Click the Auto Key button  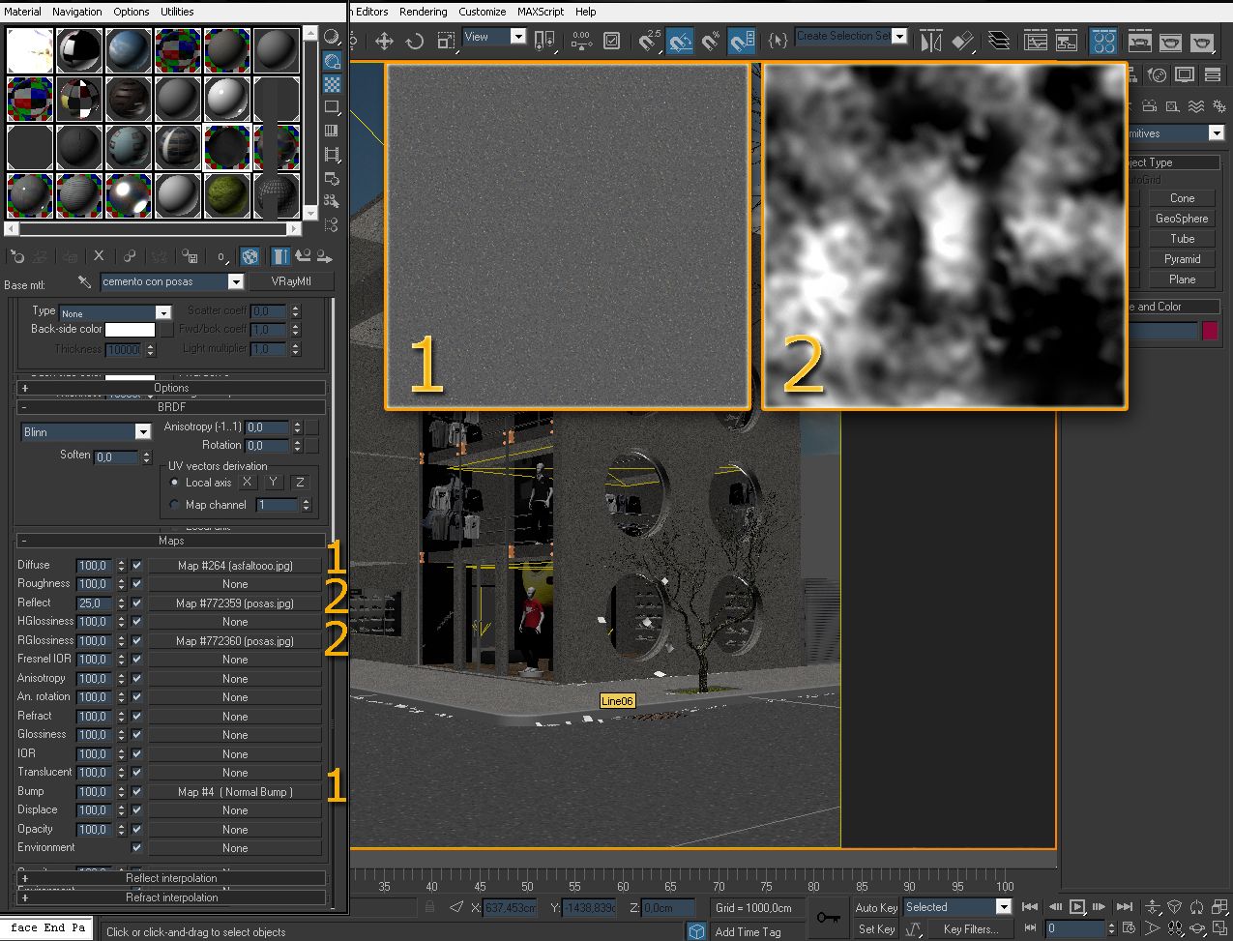point(876,907)
